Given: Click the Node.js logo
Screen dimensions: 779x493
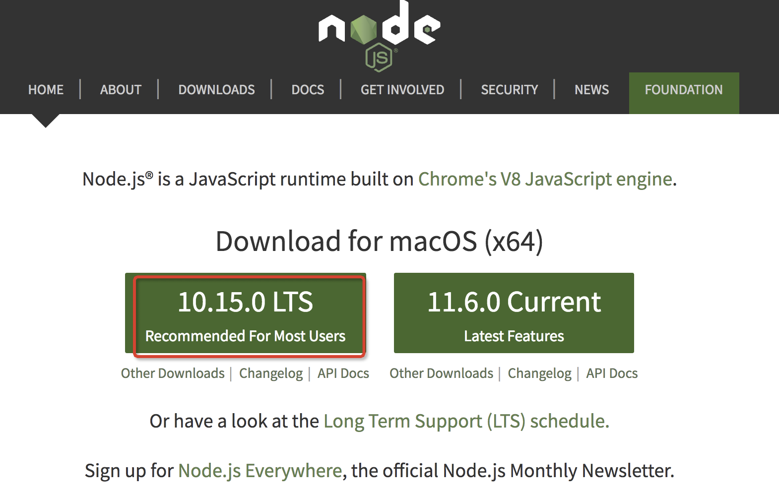Looking at the screenshot, I should (x=380, y=36).
